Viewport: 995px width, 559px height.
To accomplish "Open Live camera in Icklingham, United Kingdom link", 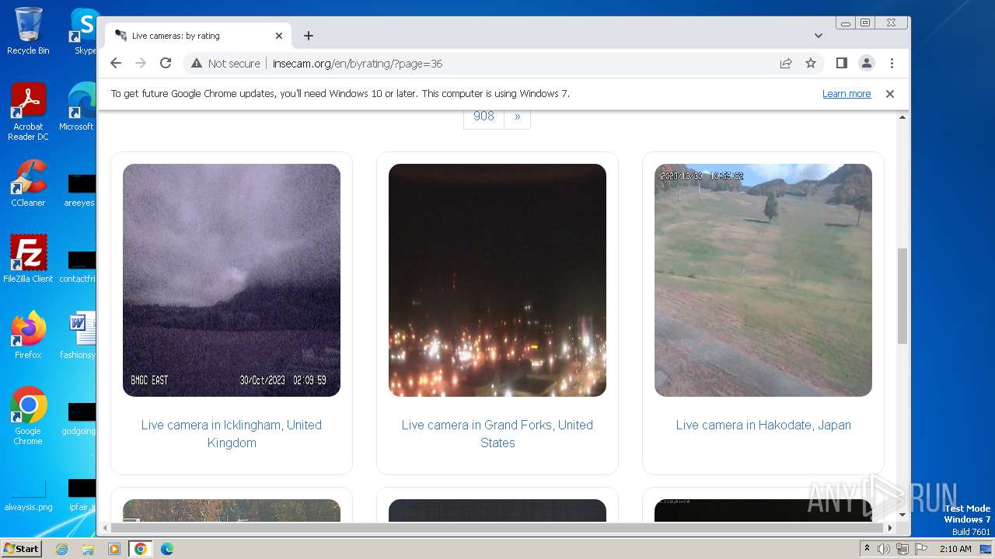I will click(x=232, y=434).
